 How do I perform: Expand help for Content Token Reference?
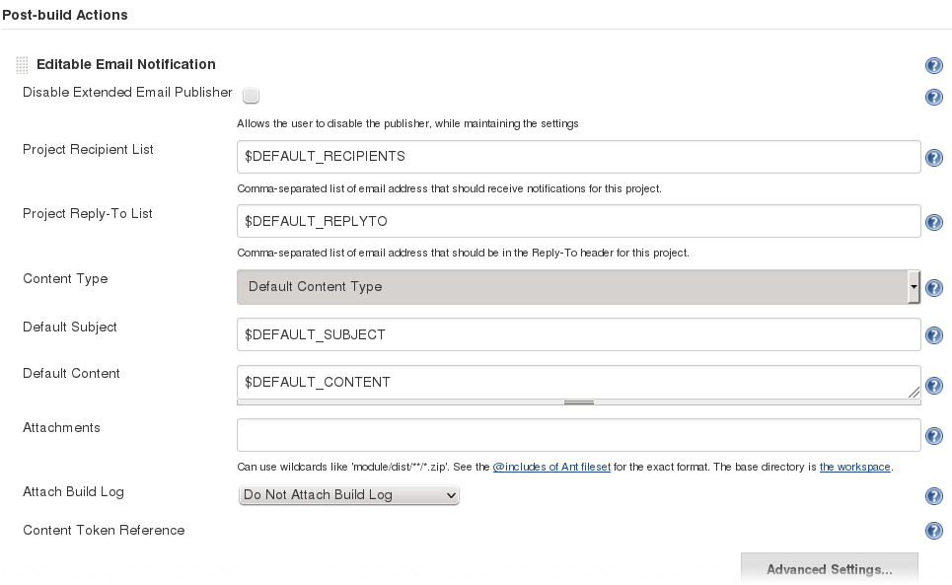[x=933, y=531]
